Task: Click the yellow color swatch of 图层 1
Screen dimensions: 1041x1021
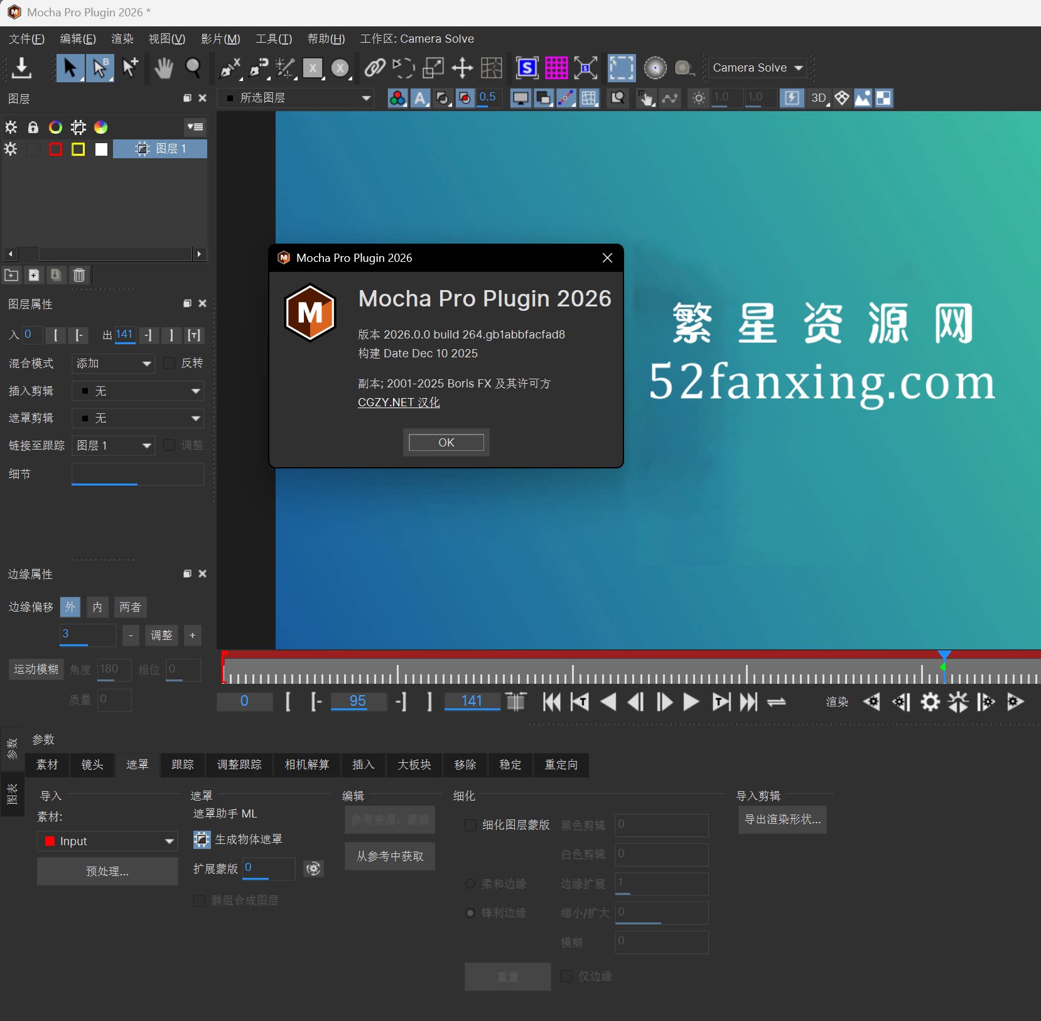Action: [78, 149]
